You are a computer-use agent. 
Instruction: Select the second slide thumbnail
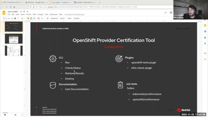pos(14,39)
